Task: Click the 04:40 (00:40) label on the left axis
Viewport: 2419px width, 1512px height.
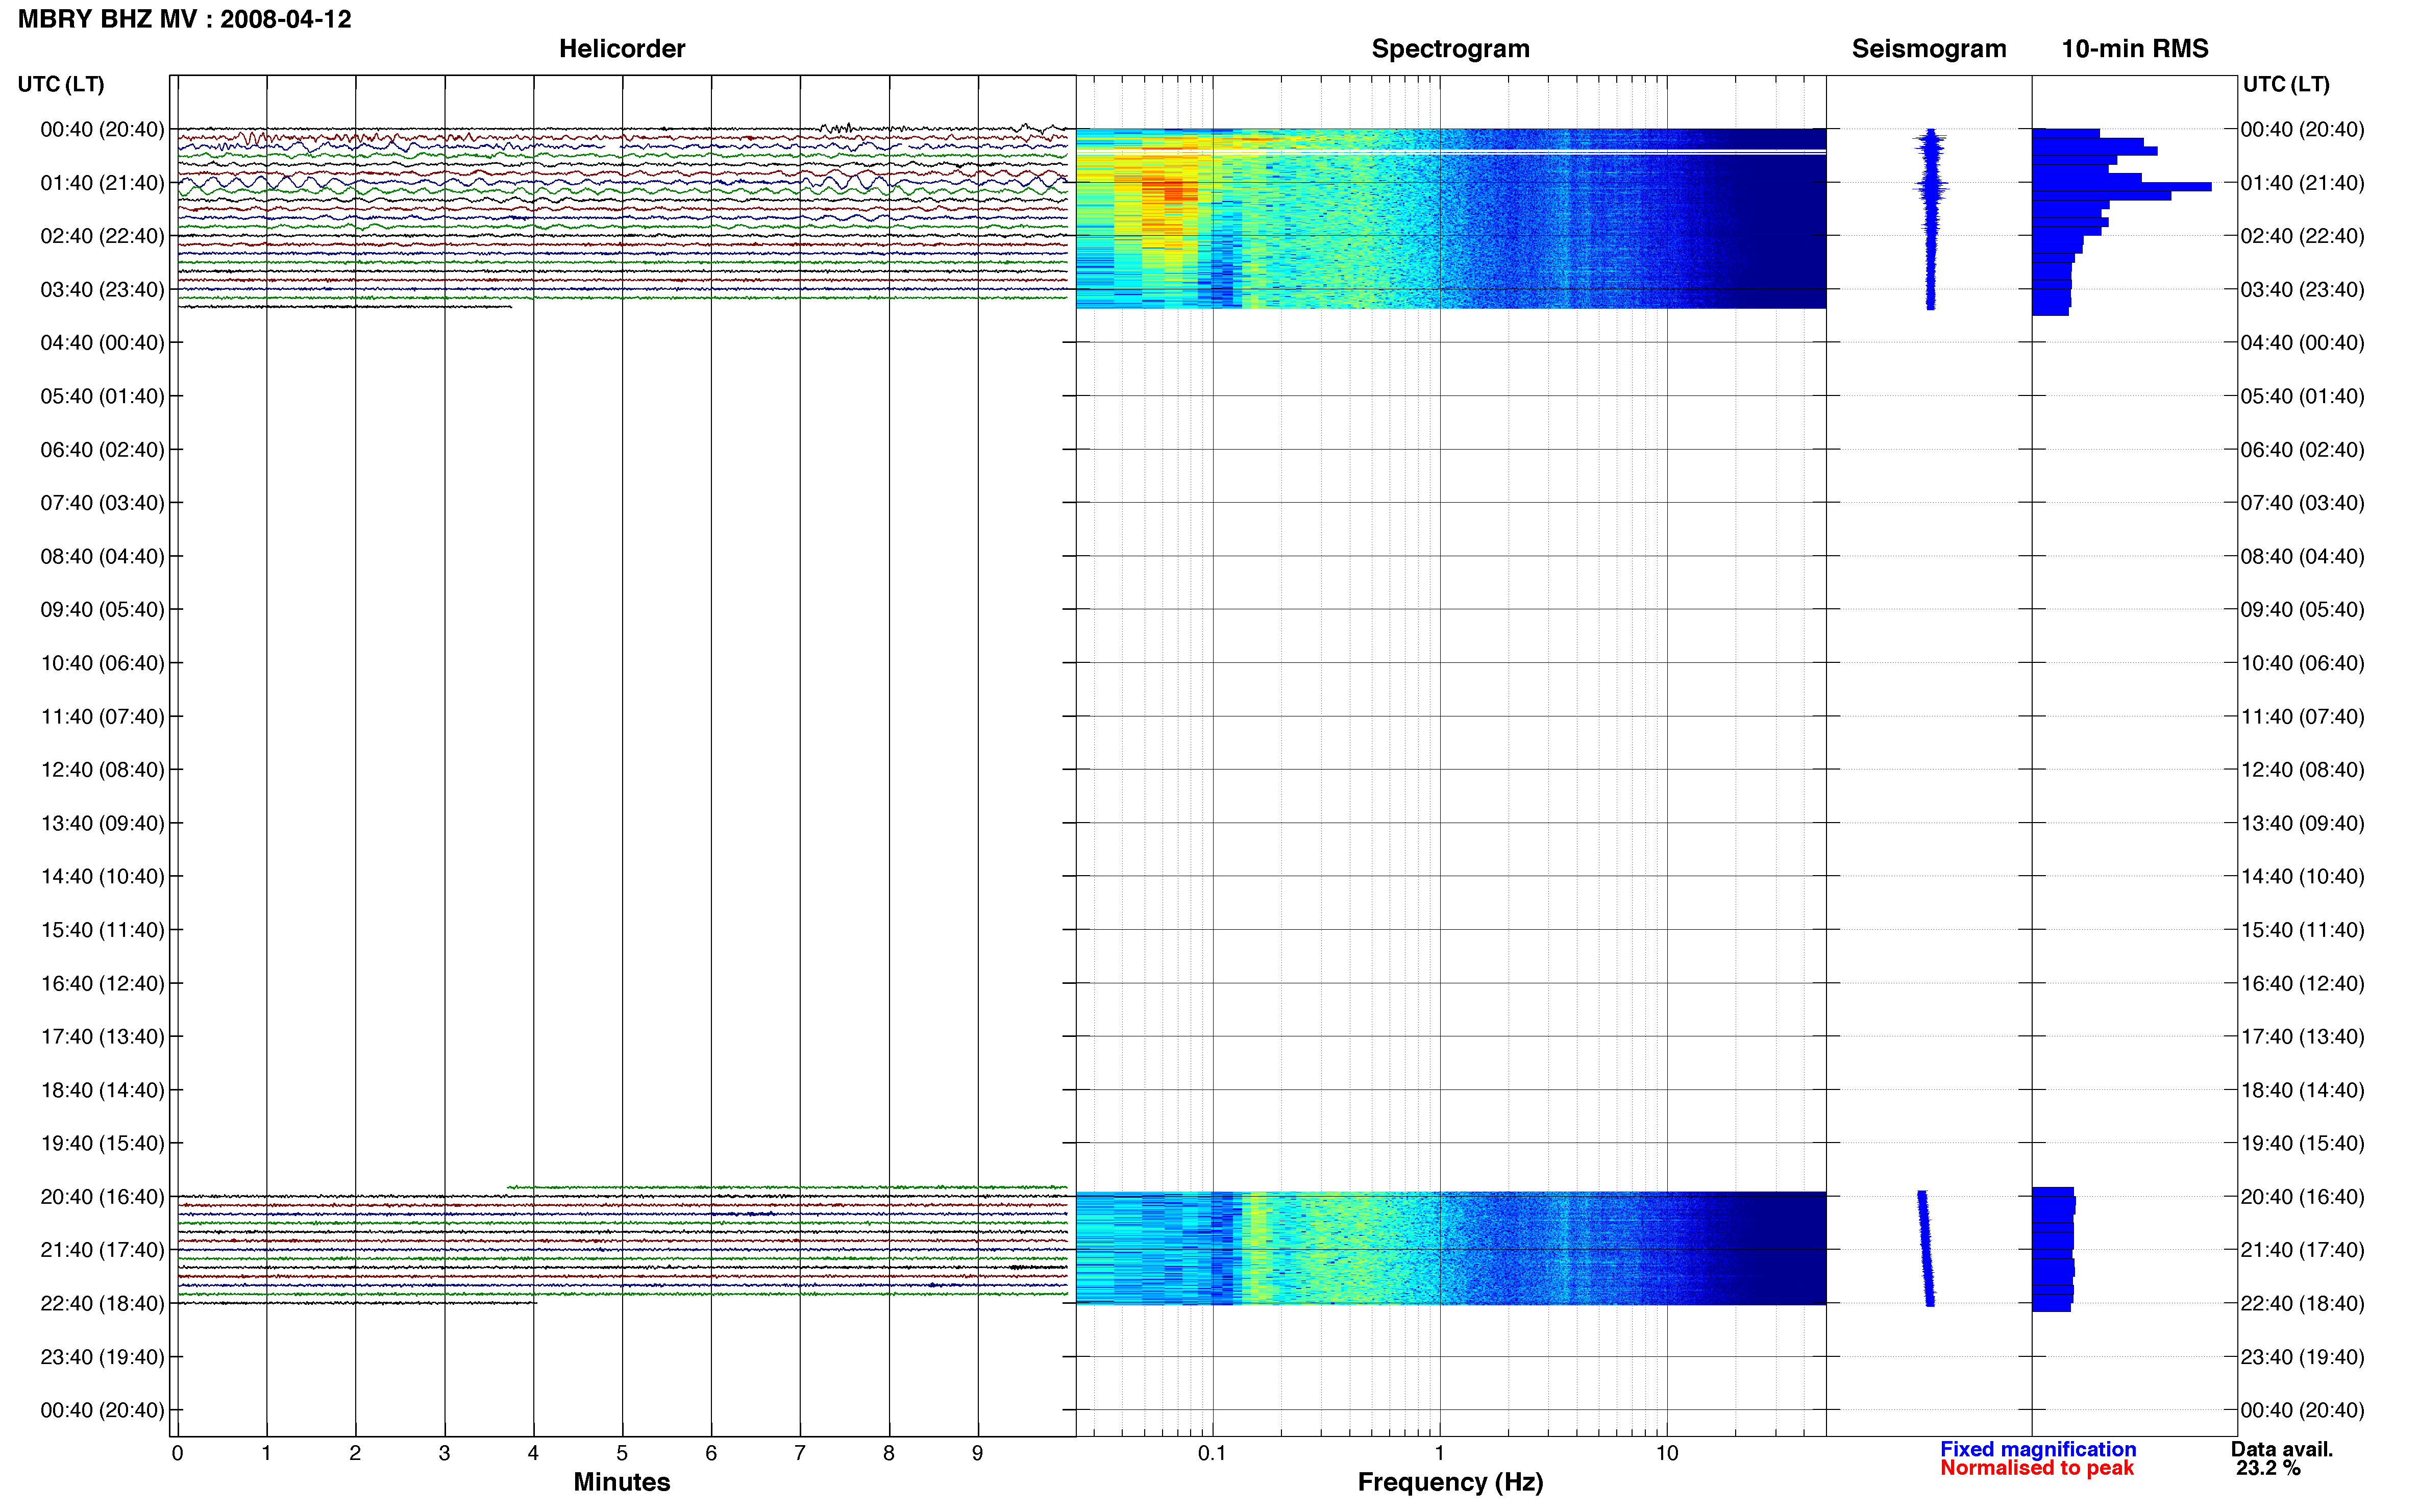Action: click(102, 343)
